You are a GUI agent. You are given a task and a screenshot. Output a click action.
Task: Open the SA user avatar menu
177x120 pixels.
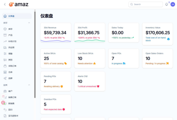point(173,4)
